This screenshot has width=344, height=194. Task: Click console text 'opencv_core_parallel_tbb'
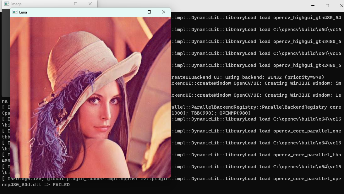[307, 155]
